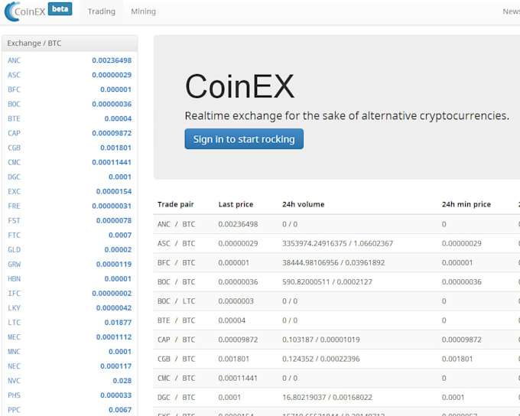The height and width of the screenshot is (416, 520).
Task: Click the CoinEX logo icon
Action: point(12,11)
